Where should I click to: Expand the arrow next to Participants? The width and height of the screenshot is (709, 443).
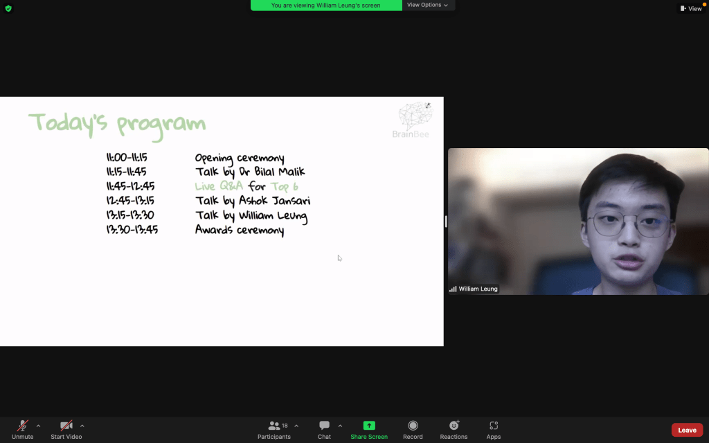tap(296, 426)
